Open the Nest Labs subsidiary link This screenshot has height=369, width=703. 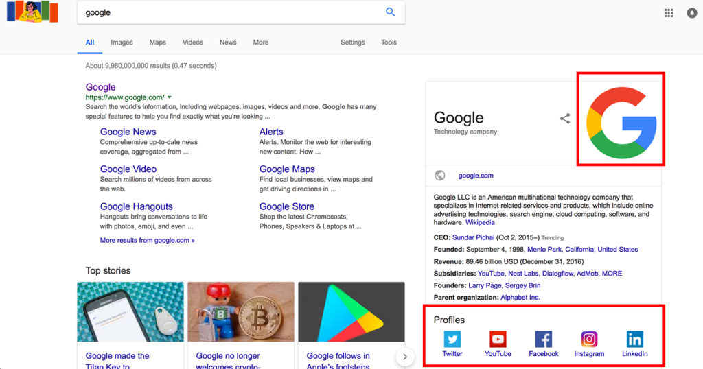pyautogui.click(x=522, y=273)
